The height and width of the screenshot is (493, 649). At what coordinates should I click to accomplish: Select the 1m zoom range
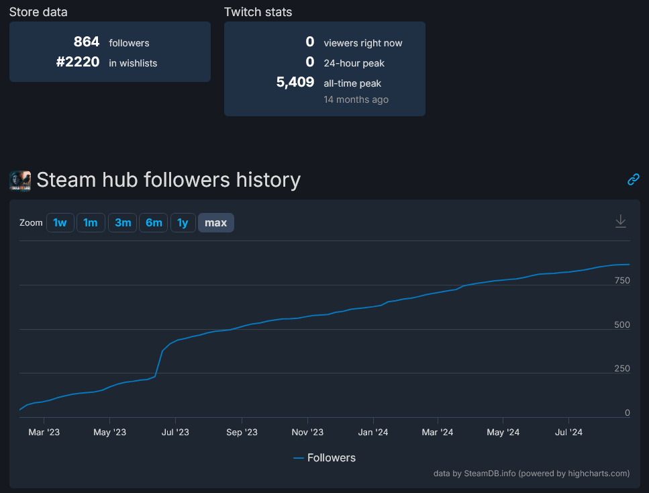(x=91, y=223)
